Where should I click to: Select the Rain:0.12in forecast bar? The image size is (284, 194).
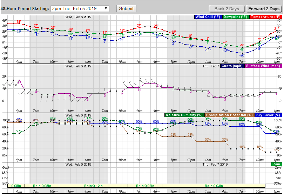point(93,186)
